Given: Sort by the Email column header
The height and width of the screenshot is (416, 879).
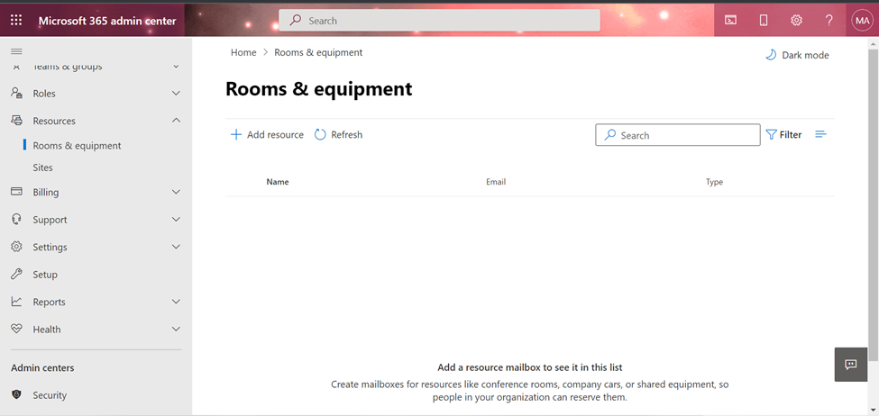Looking at the screenshot, I should tap(496, 182).
